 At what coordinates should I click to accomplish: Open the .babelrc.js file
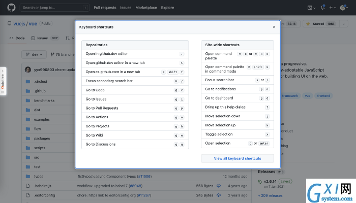click(x=43, y=186)
